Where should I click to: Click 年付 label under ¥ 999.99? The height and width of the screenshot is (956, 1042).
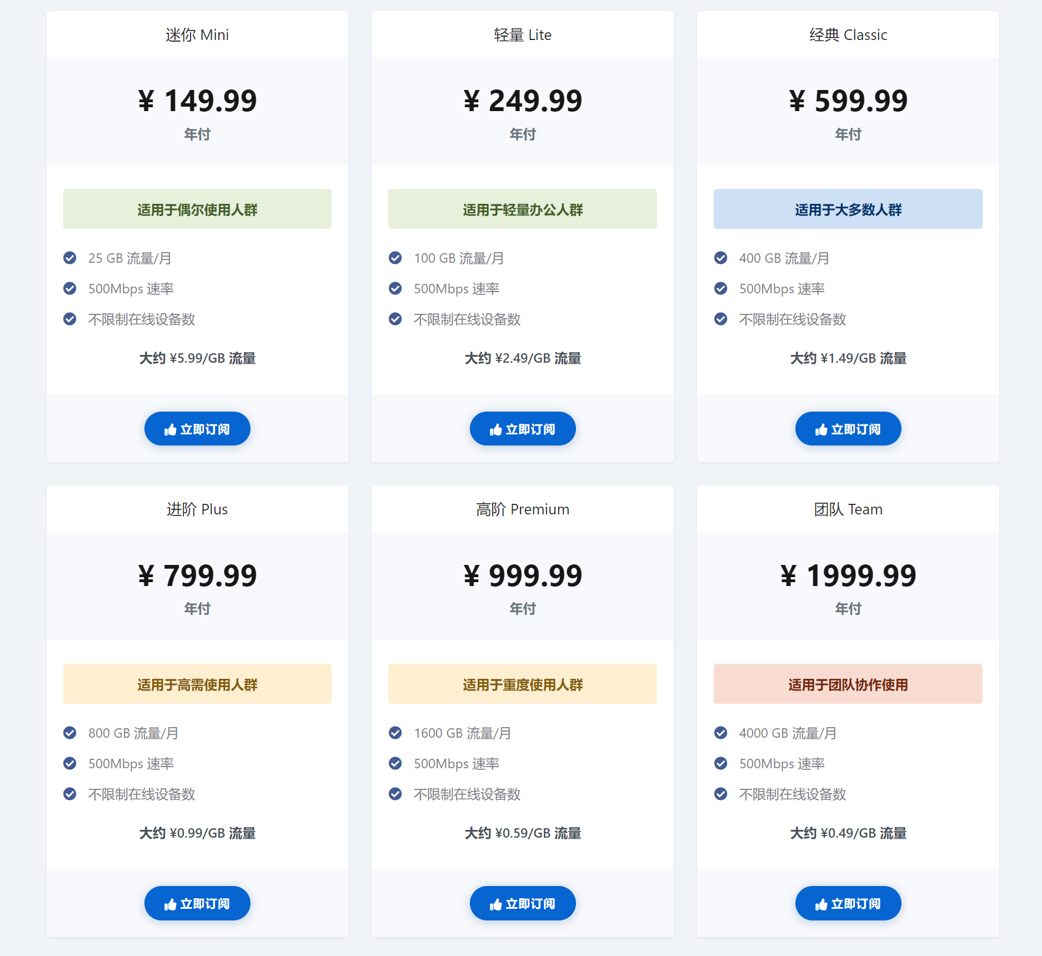(522, 608)
